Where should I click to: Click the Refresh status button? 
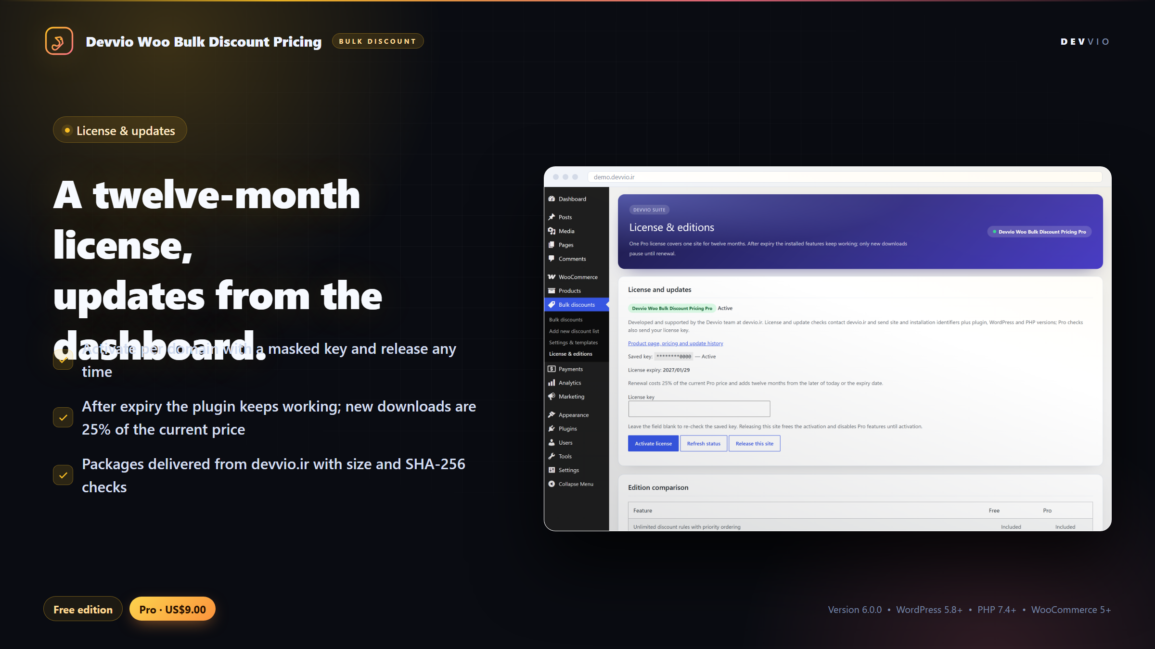tap(704, 443)
